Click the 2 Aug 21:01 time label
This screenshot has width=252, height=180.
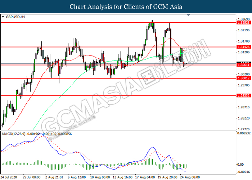click(54, 177)
